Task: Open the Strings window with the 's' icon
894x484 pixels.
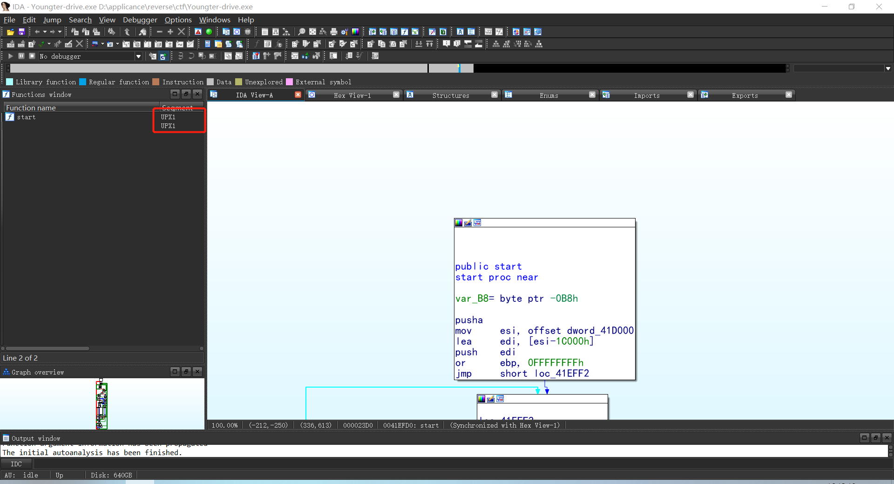Action: (415, 32)
